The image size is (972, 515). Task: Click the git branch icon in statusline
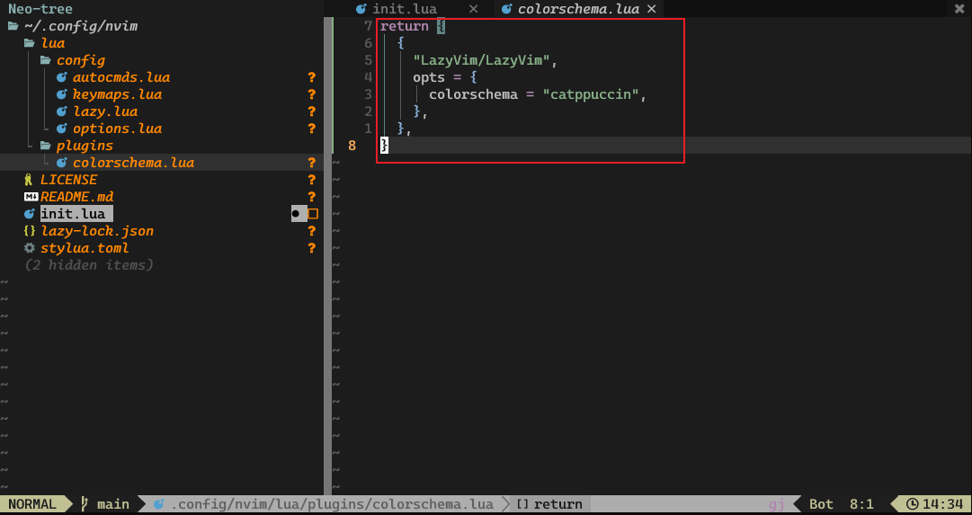coord(85,504)
